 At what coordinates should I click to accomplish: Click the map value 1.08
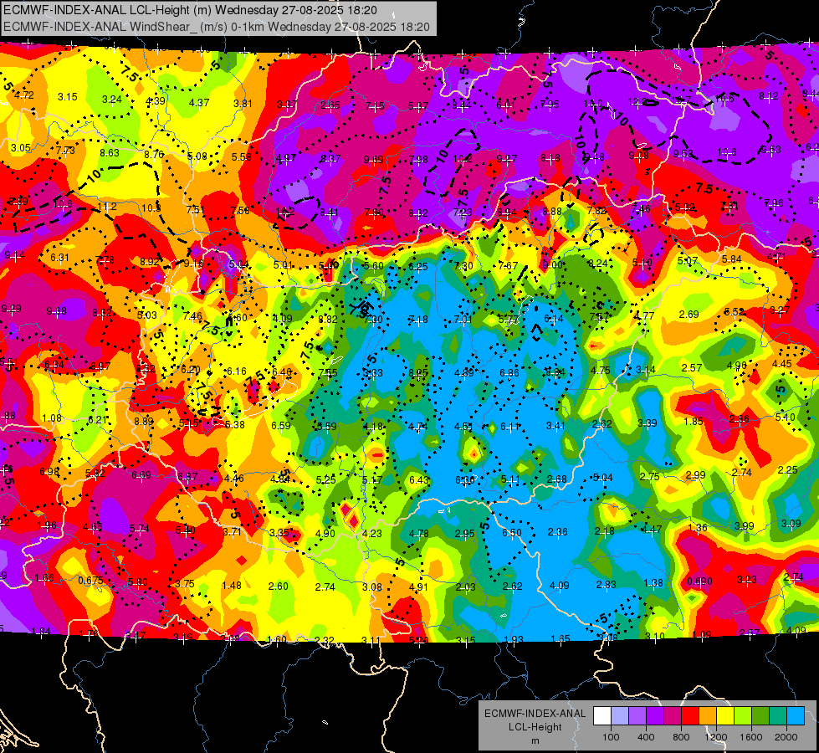(52, 418)
